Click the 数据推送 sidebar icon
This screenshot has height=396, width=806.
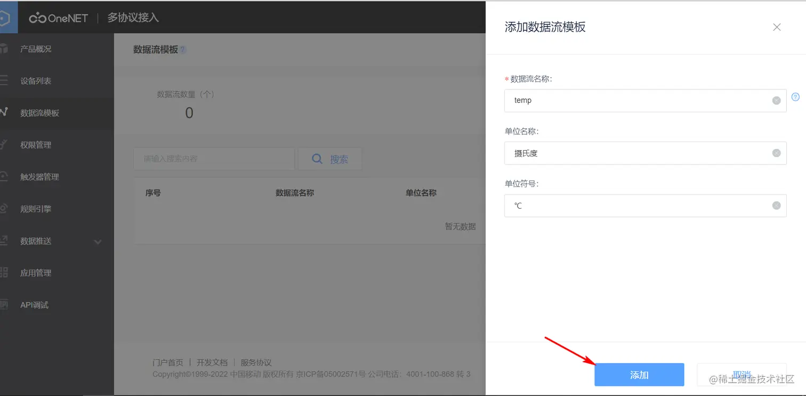(4, 241)
